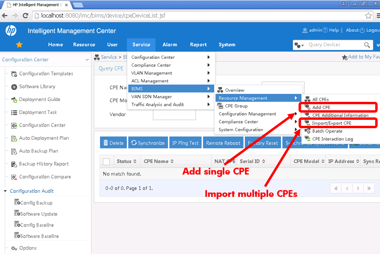This screenshot has height=254, width=380.
Task: Open the Alarm navigation tab
Action: (170, 45)
